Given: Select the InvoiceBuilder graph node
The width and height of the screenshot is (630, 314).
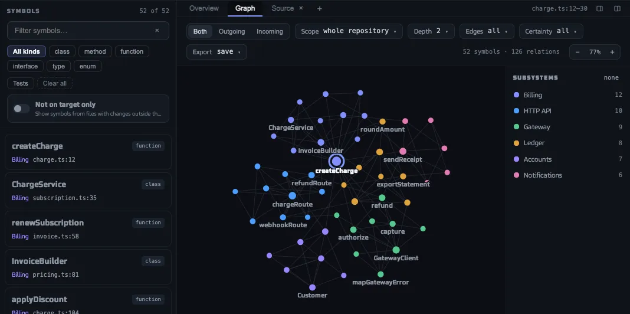Looking at the screenshot, I should tap(321, 142).
